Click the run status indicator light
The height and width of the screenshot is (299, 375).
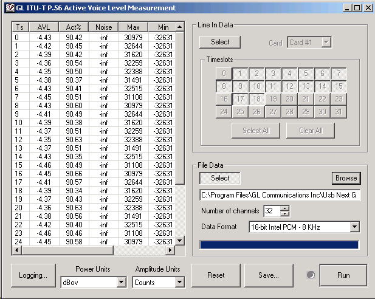click(311, 275)
